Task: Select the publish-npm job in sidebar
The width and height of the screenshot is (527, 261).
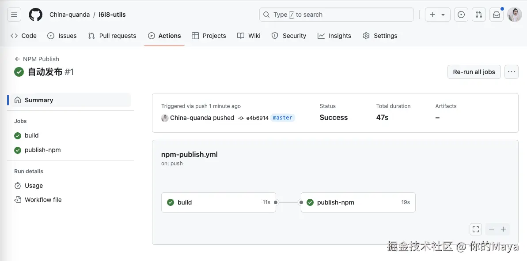Action: click(x=42, y=150)
